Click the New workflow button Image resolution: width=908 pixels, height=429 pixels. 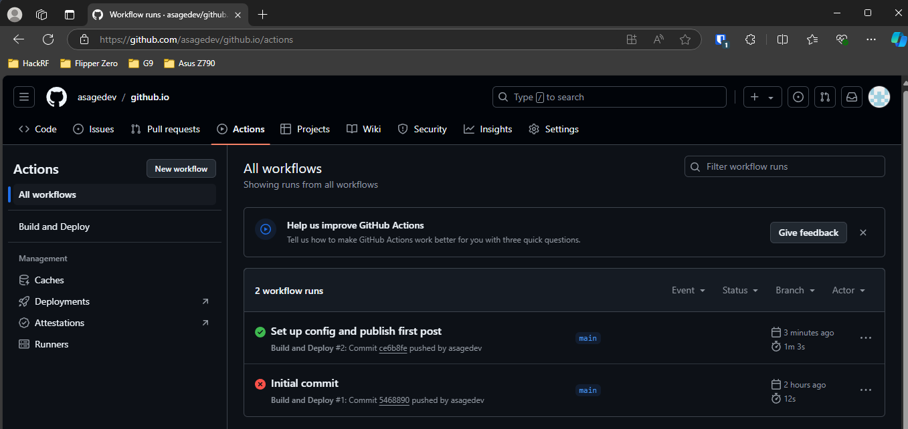pyautogui.click(x=181, y=169)
